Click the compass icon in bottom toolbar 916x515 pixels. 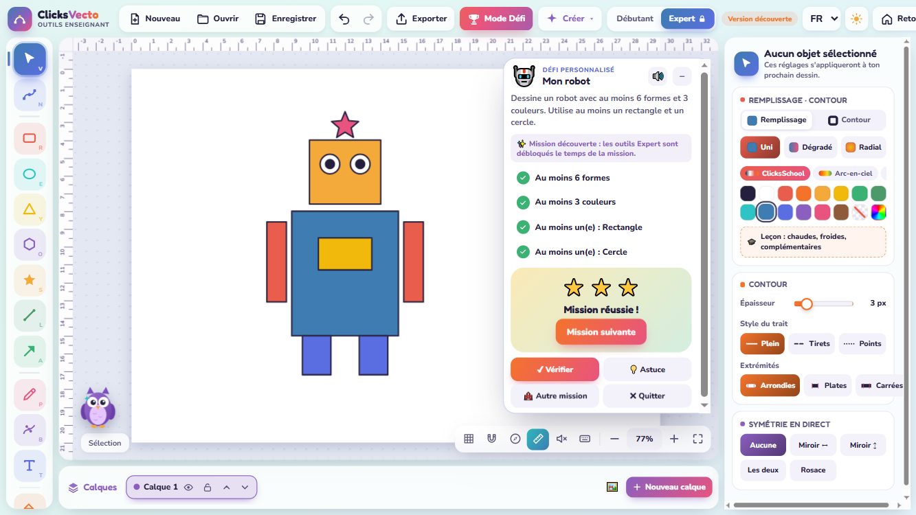(515, 439)
